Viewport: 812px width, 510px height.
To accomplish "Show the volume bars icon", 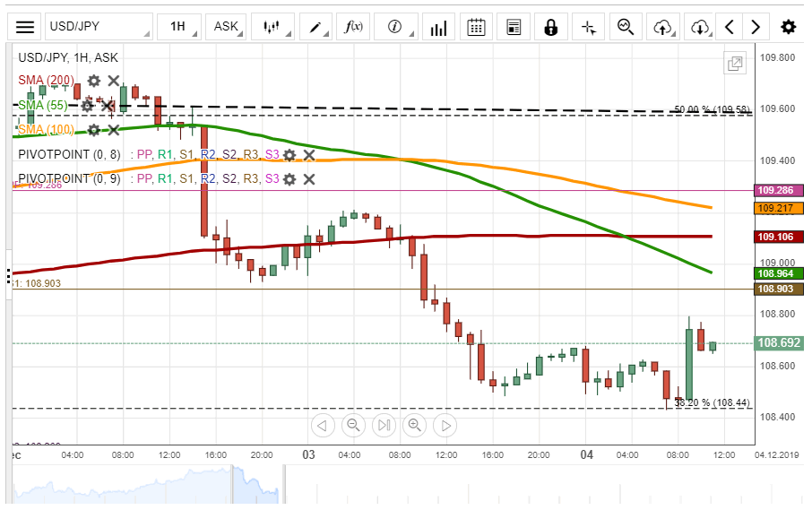I will point(438,27).
